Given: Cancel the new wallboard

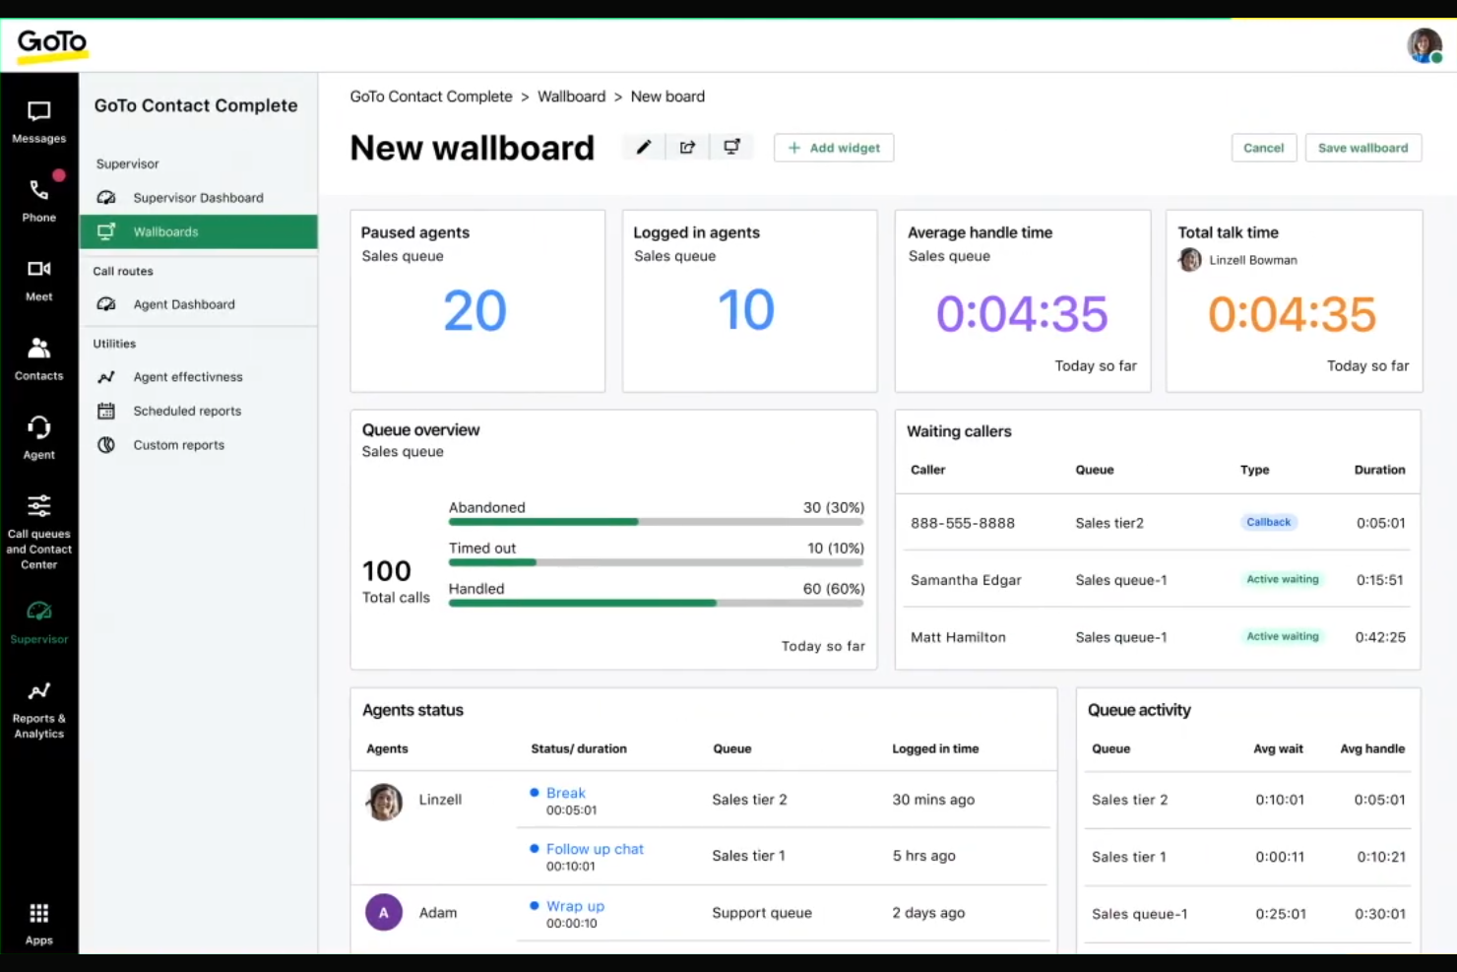Looking at the screenshot, I should 1263,148.
